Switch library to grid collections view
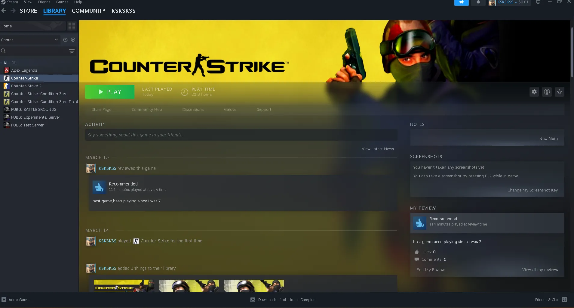Viewport: 574px width, 308px height. coord(72,26)
